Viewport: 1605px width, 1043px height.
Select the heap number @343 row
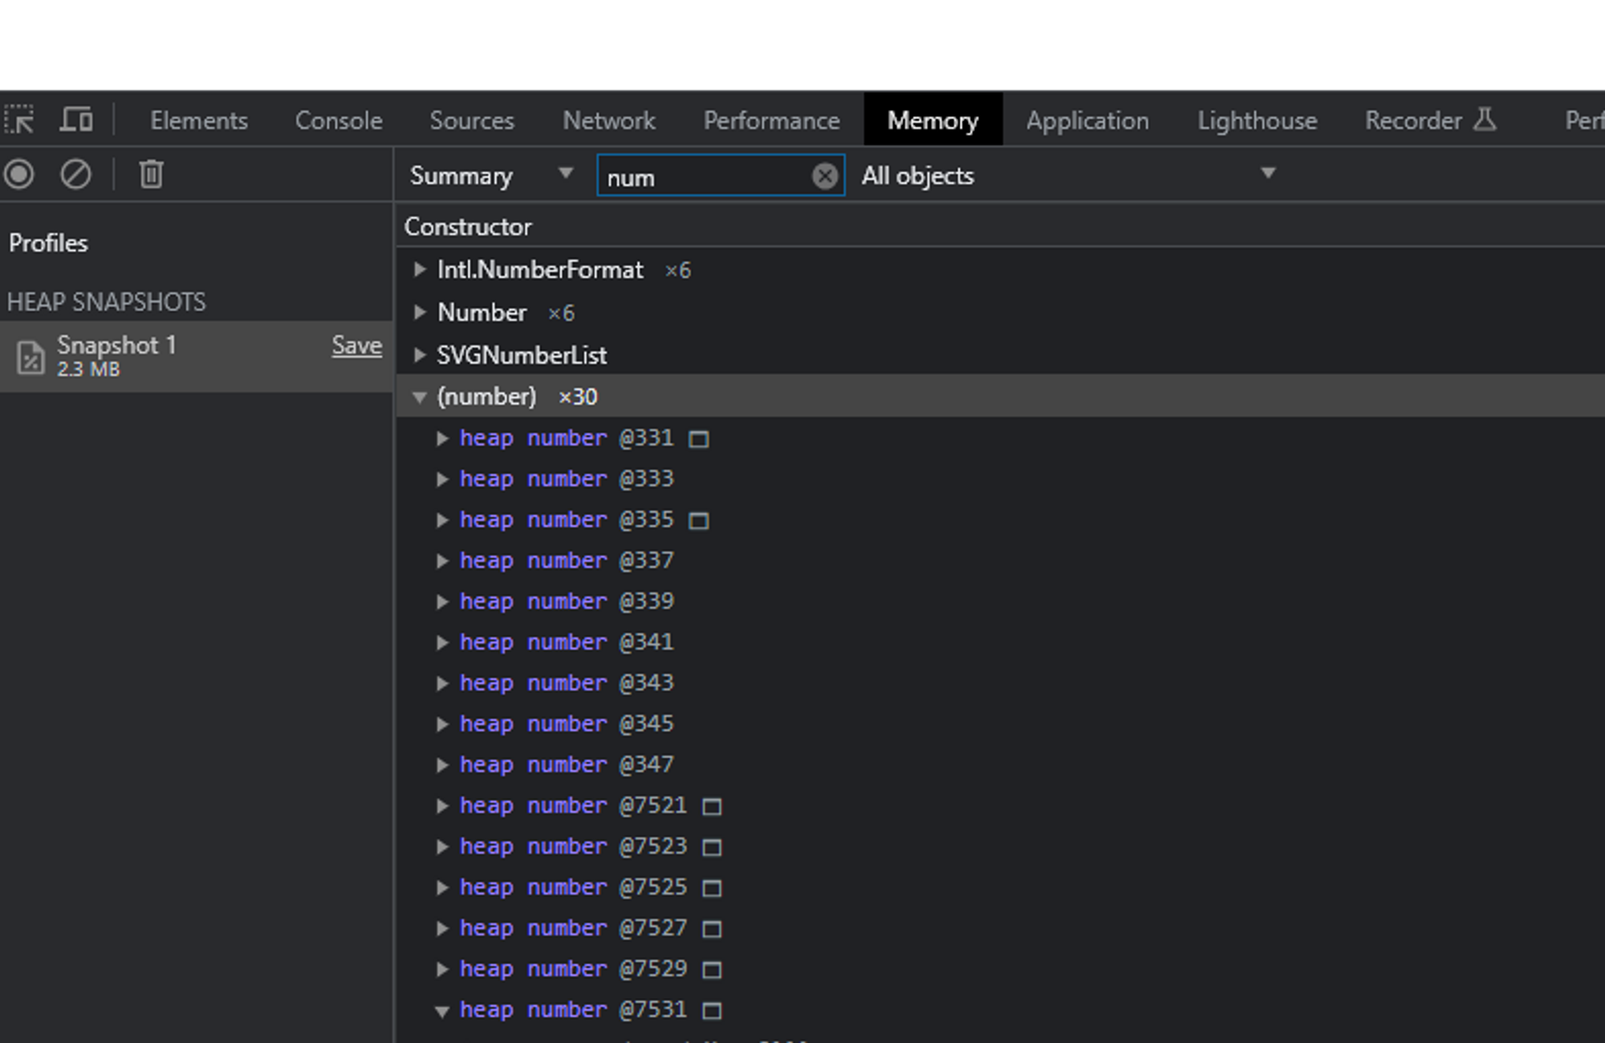point(1000,683)
